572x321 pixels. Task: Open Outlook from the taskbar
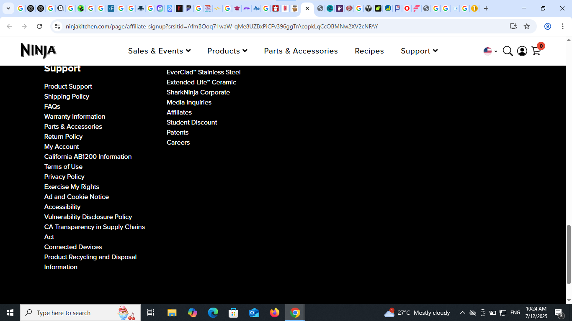click(254, 313)
